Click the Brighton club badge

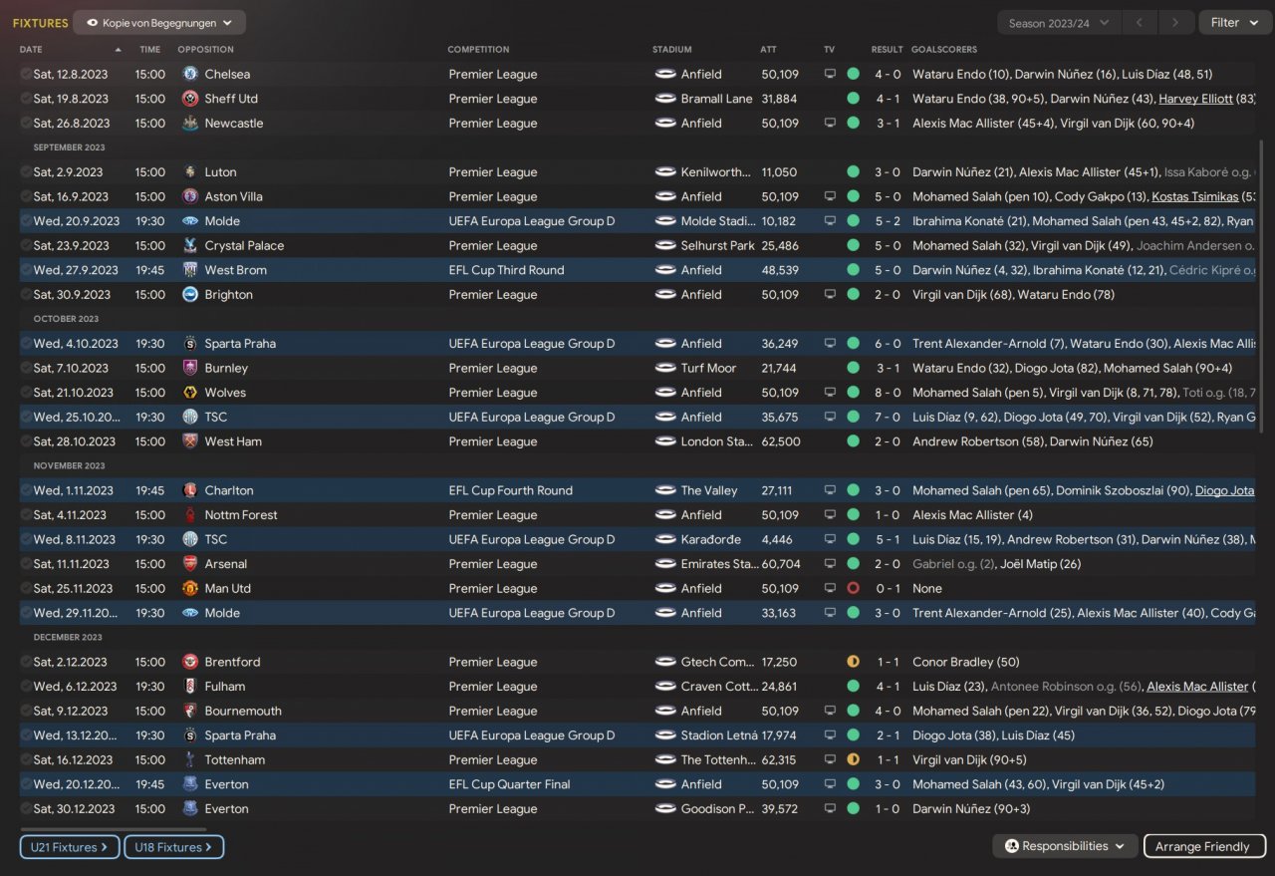click(x=190, y=295)
